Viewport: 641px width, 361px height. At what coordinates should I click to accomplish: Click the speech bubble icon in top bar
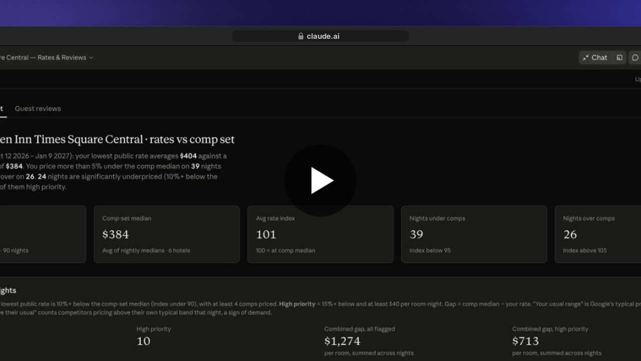click(635, 58)
